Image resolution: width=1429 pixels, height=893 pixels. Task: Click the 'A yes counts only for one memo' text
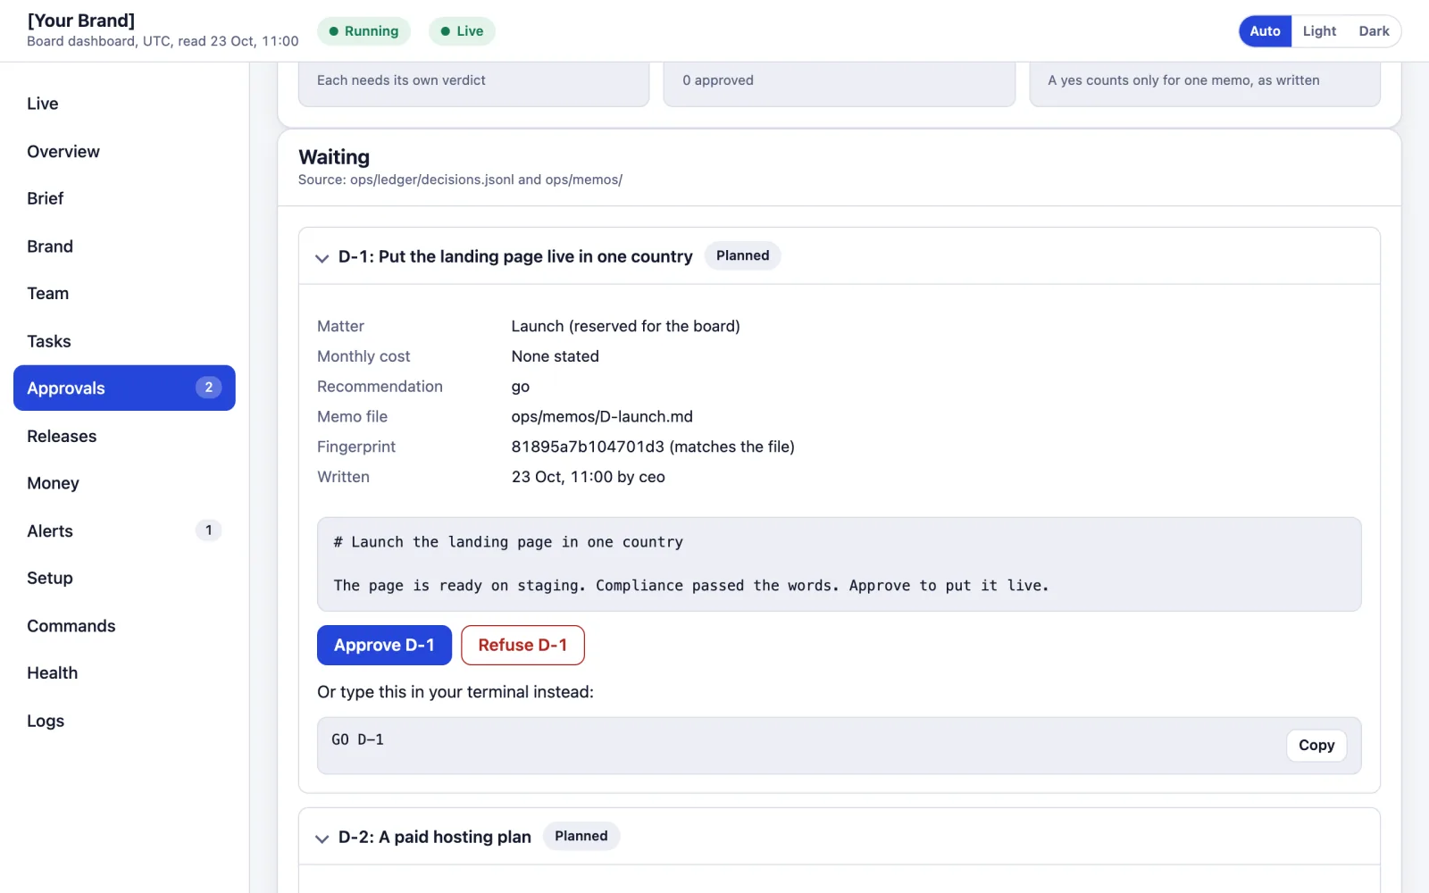coord(1183,80)
